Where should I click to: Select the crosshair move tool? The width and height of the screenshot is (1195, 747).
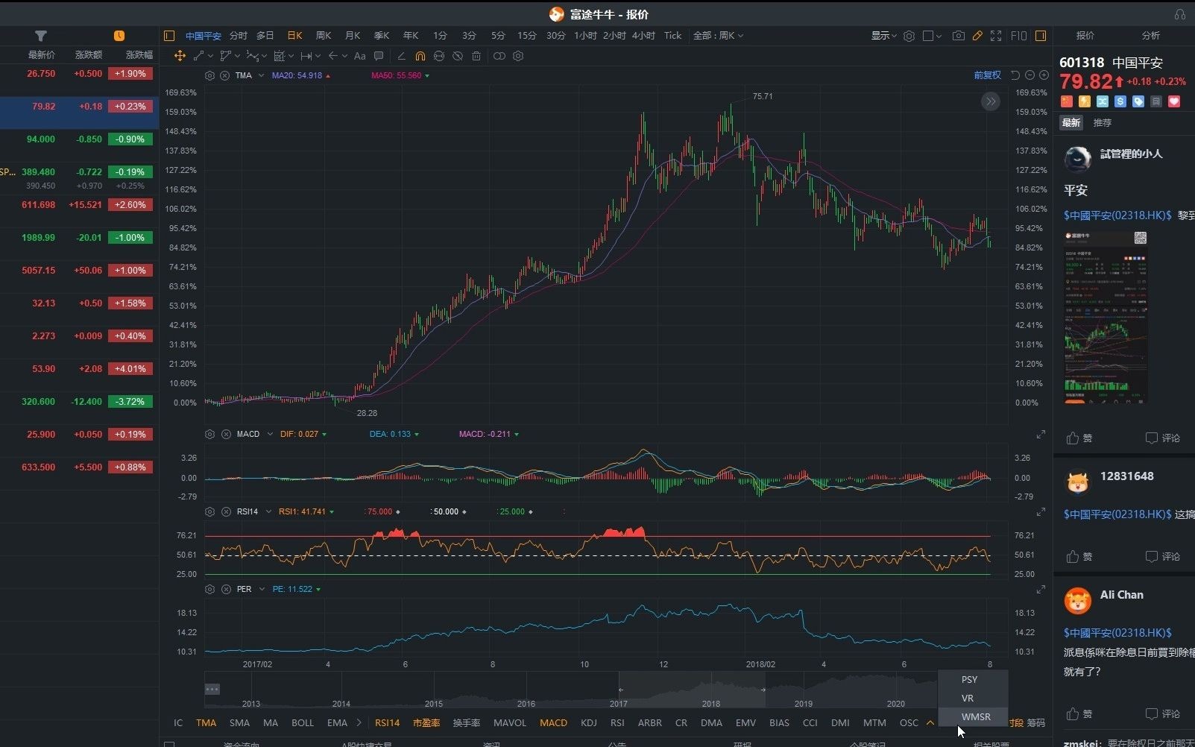[179, 56]
